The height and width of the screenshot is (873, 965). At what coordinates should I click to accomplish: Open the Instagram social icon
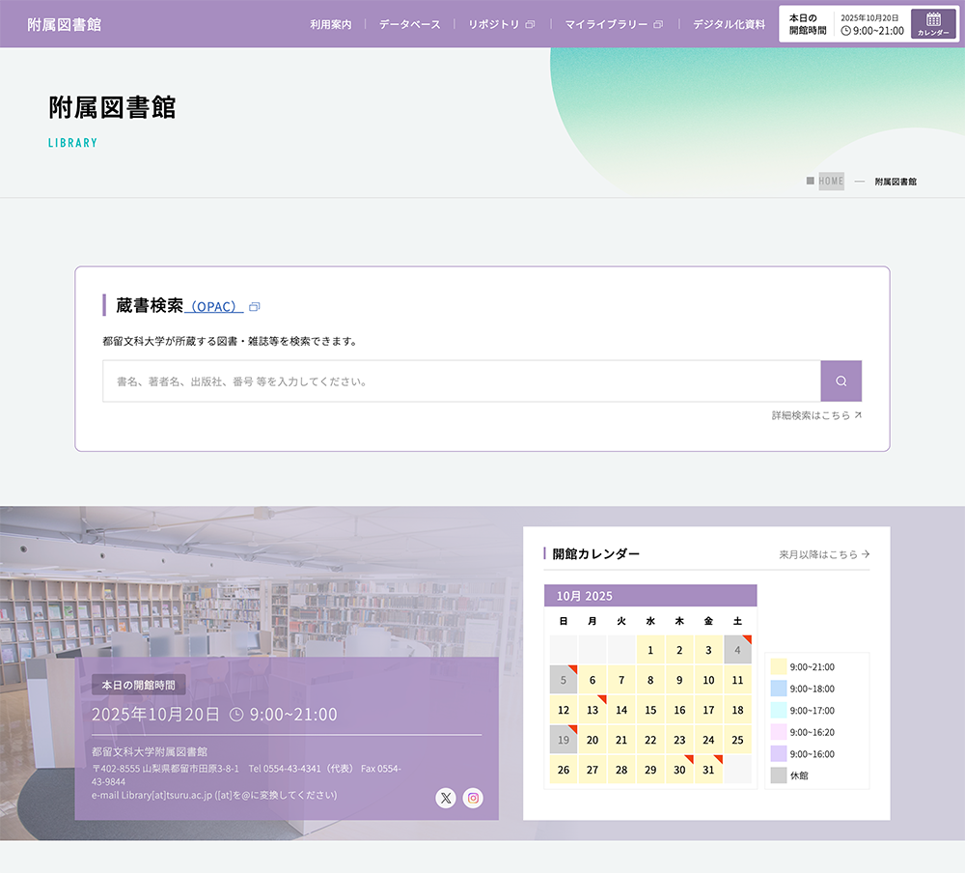tap(473, 798)
